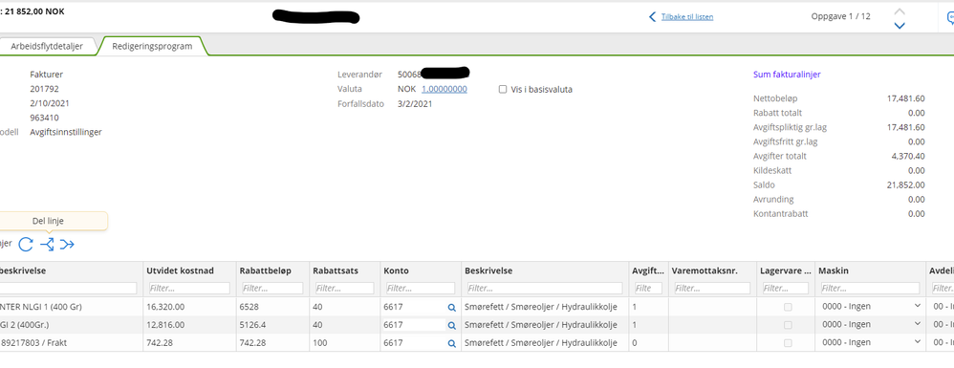This screenshot has width=954, height=368.
Task: Click the refresh lines circular arrow icon
Action: click(x=26, y=245)
